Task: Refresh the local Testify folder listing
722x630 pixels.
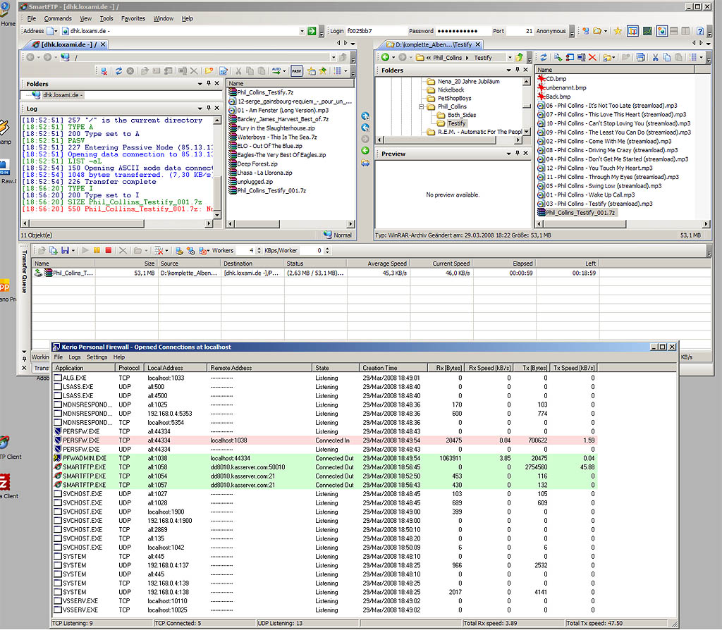Action: pos(544,57)
